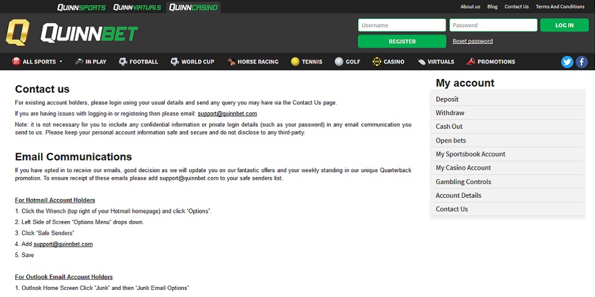The height and width of the screenshot is (297, 595).
Task: Click the QuinnBet wordmark logo
Action: [x=89, y=33]
